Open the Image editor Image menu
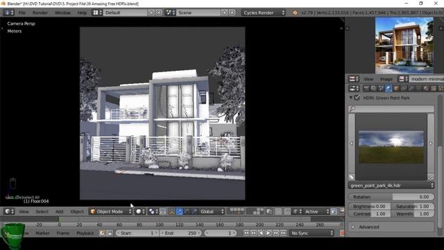 pyautogui.click(x=386, y=79)
